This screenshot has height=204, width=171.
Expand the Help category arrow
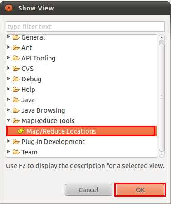[9, 89]
